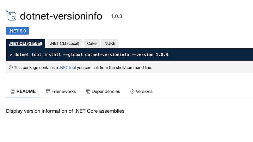253x142 pixels.
Task: Click the README book icon
Action: click(13, 91)
